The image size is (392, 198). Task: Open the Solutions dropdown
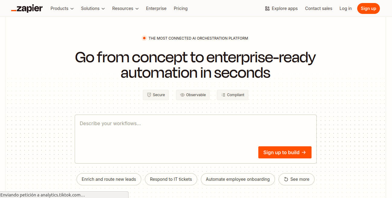pos(93,8)
